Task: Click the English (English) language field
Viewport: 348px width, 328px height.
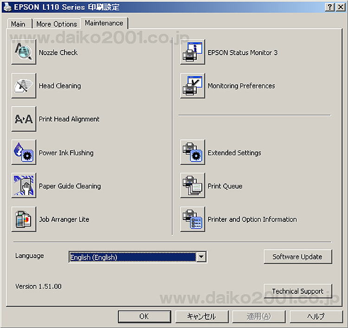Action: point(133,257)
